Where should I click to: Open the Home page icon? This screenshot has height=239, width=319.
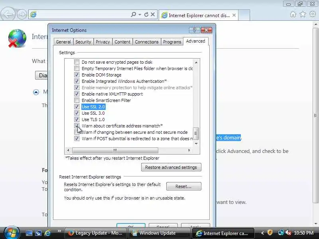293,14
